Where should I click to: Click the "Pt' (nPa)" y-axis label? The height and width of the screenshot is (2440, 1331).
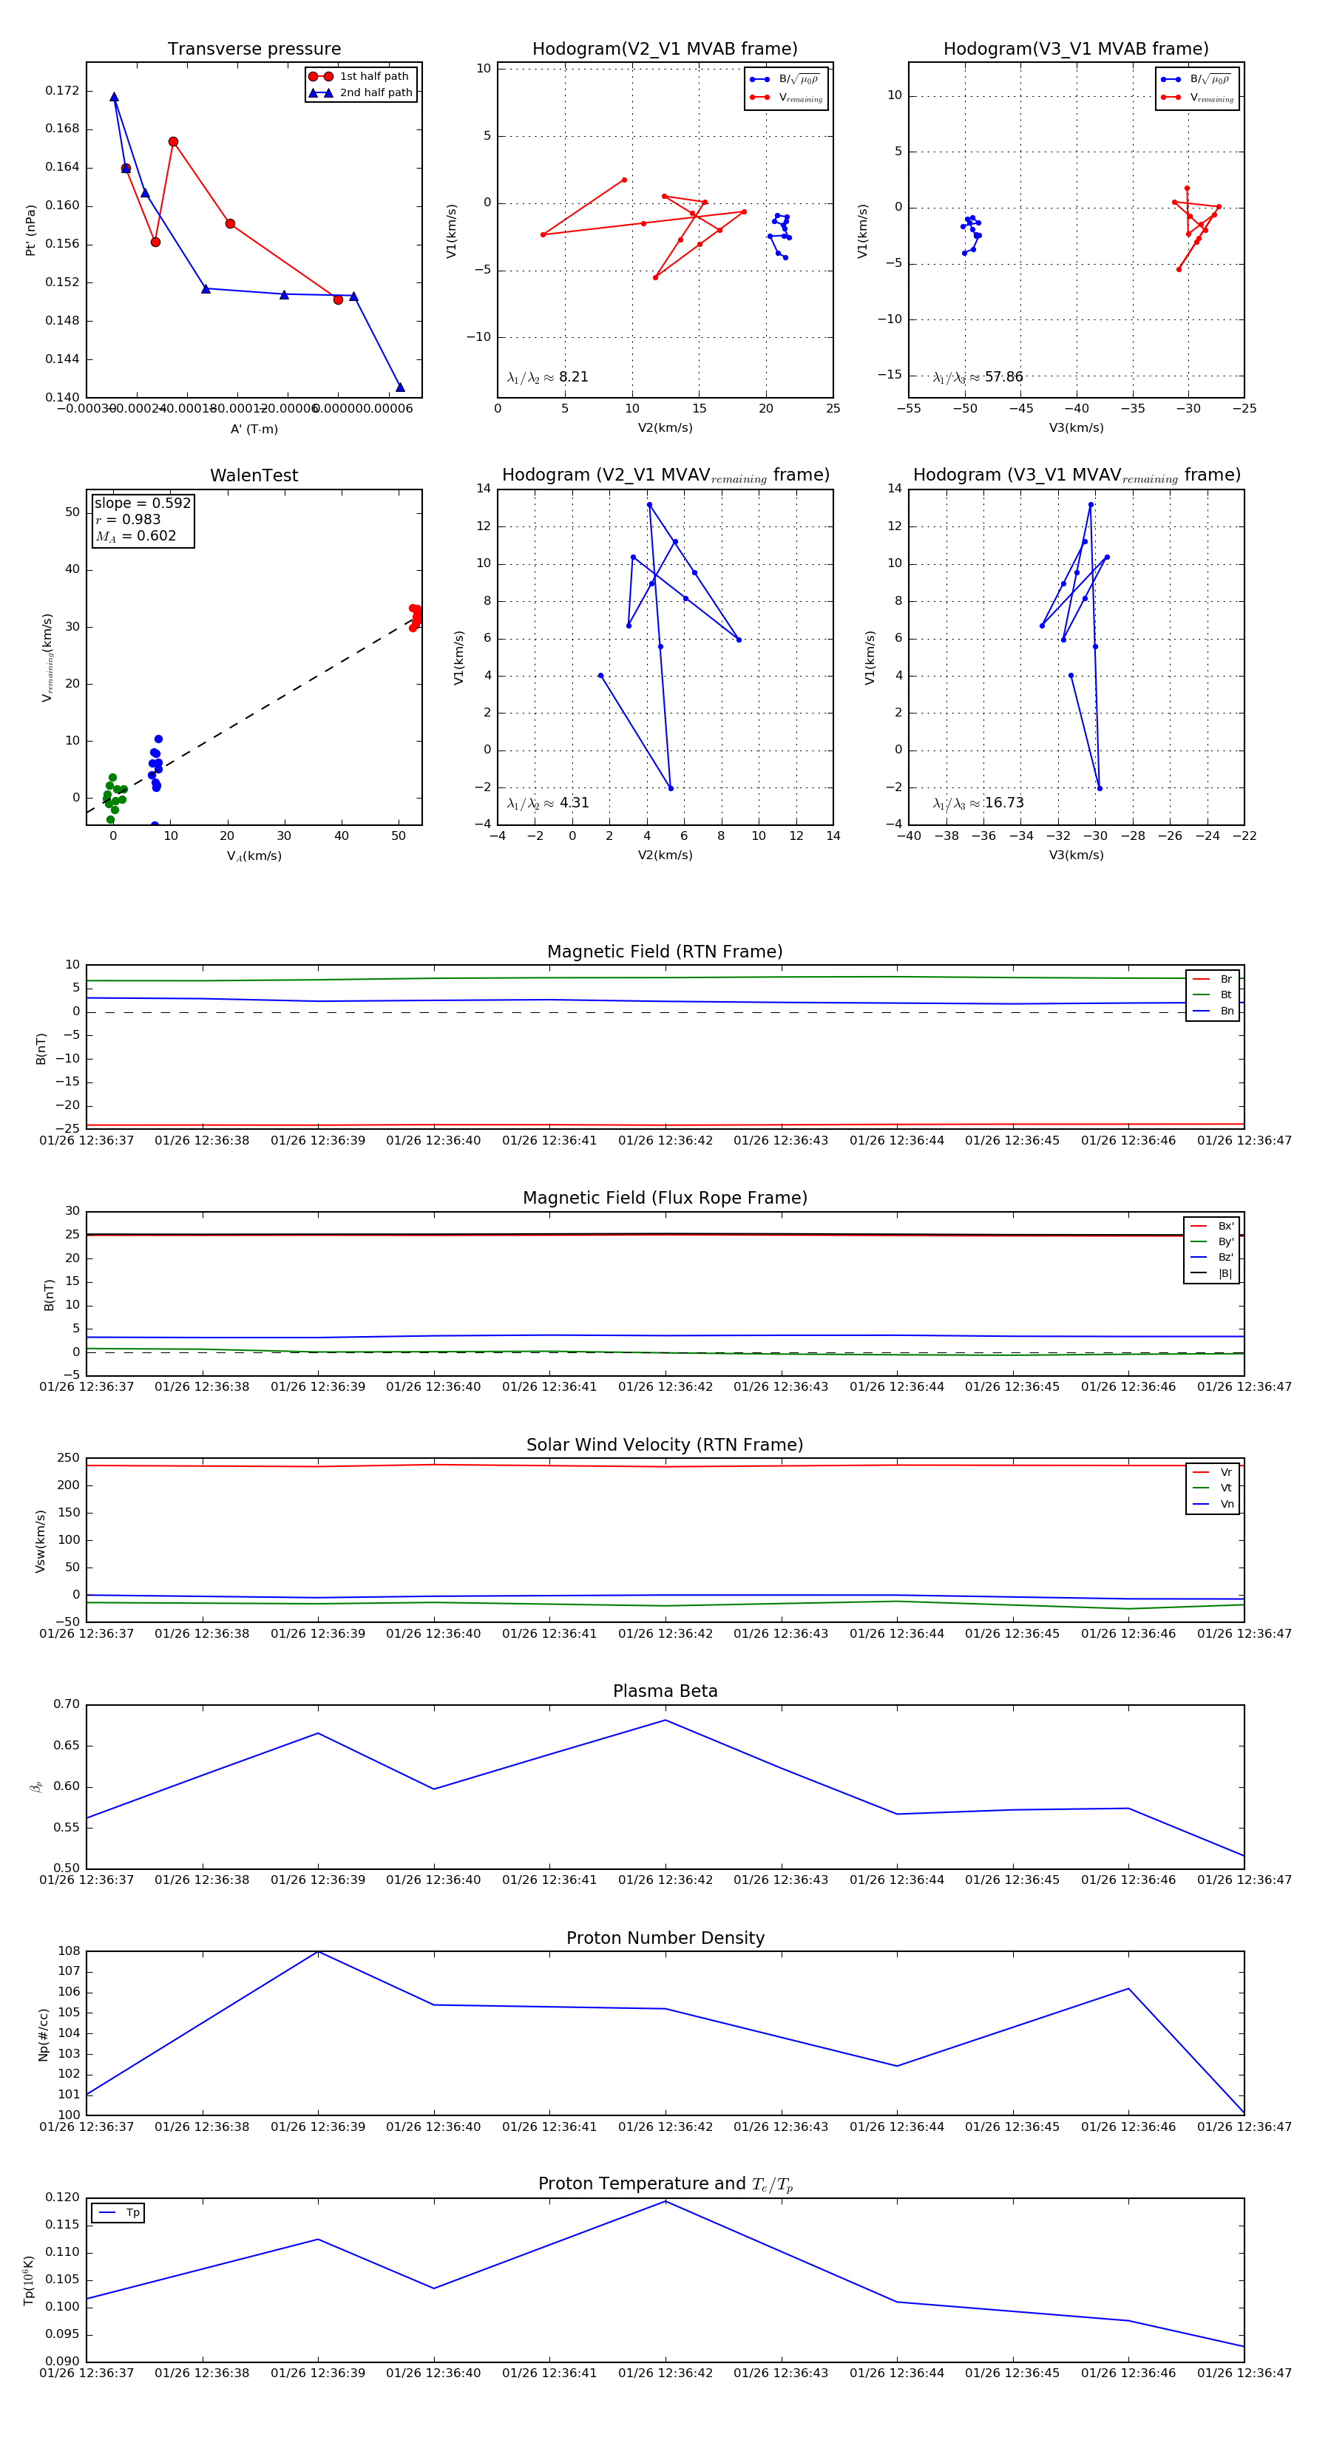[30, 230]
